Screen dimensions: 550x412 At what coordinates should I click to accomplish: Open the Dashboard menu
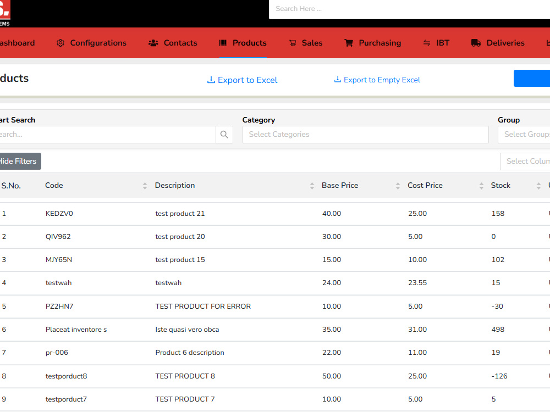17,43
